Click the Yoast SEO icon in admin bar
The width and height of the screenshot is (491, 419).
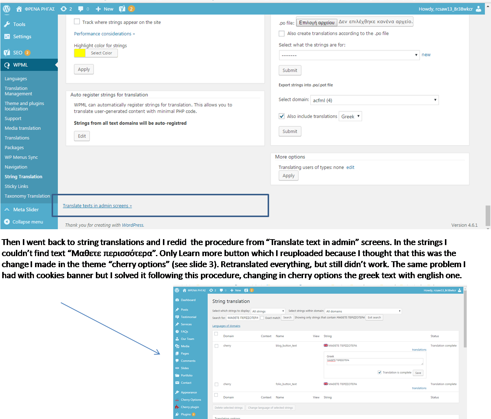(122, 9)
